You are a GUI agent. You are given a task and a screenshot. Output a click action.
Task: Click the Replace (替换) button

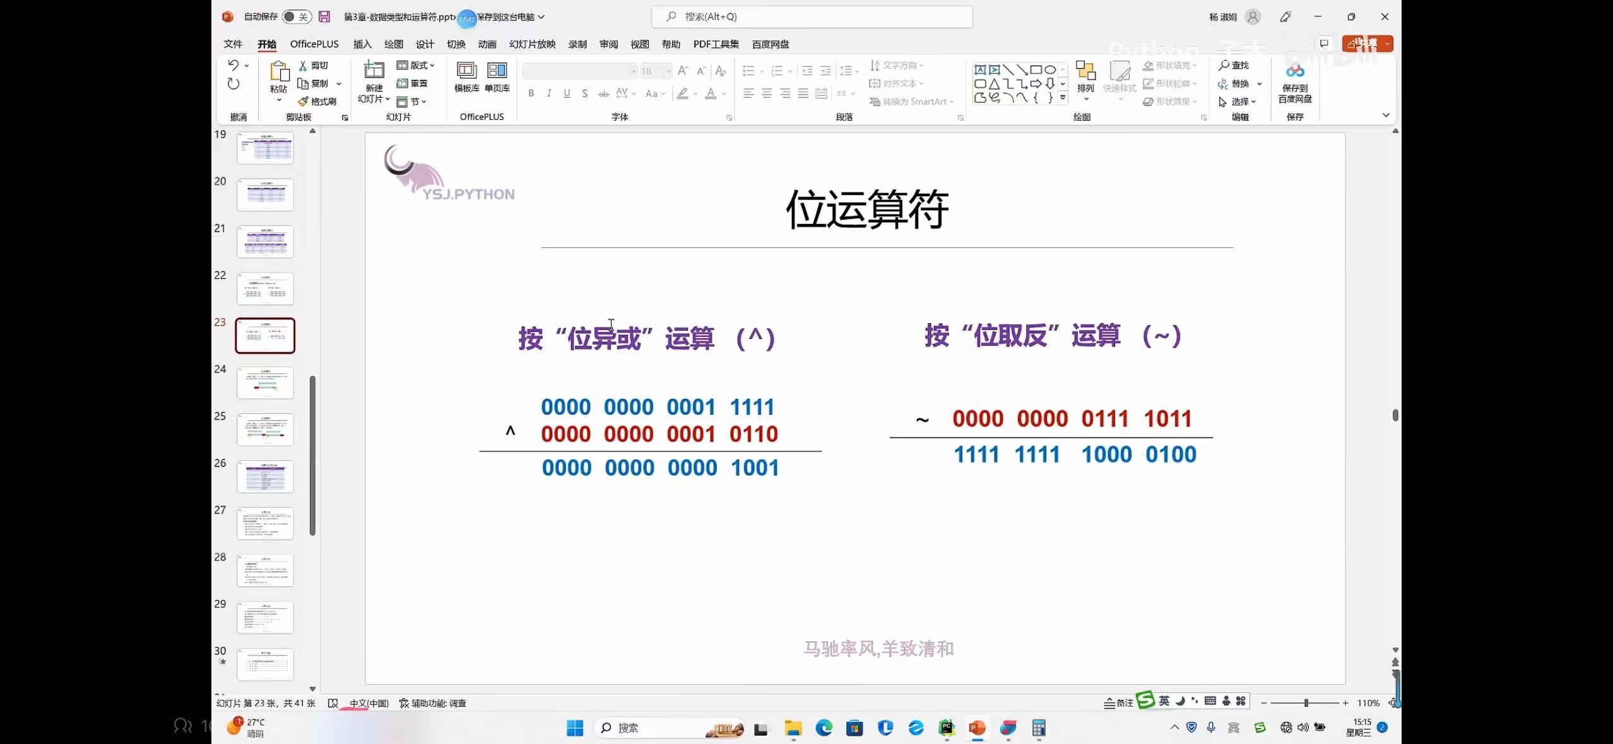1234,83
